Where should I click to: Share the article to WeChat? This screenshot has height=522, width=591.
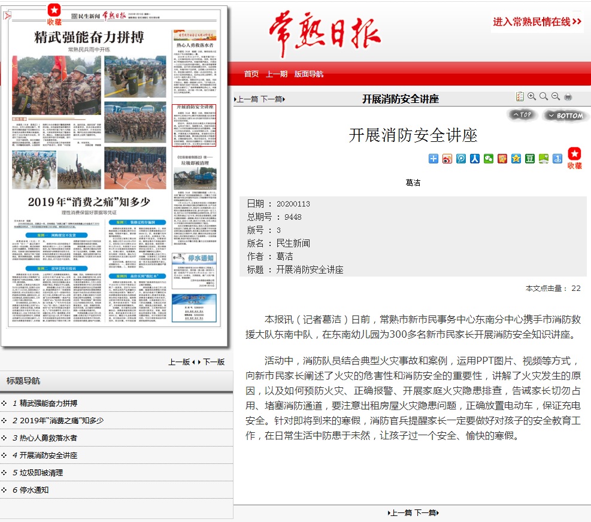[489, 159]
